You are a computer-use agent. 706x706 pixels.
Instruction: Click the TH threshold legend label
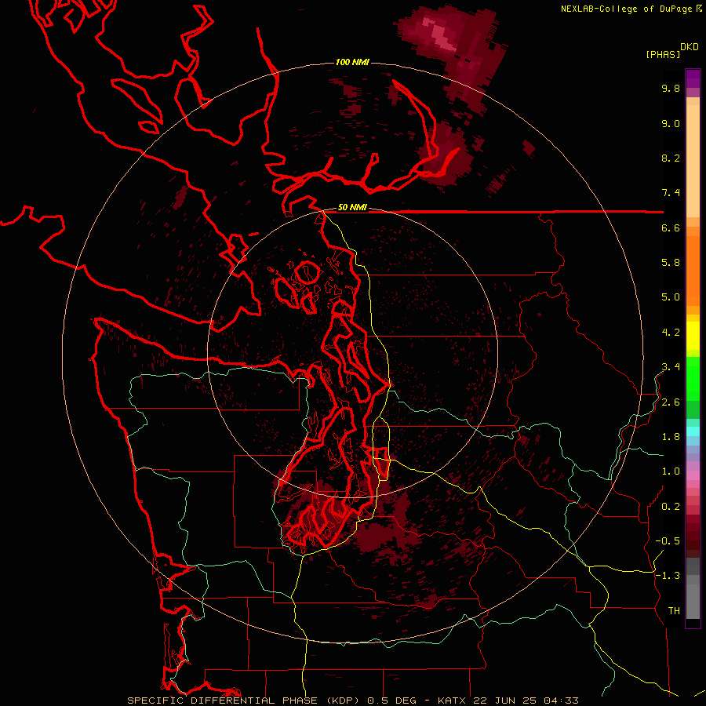(674, 611)
